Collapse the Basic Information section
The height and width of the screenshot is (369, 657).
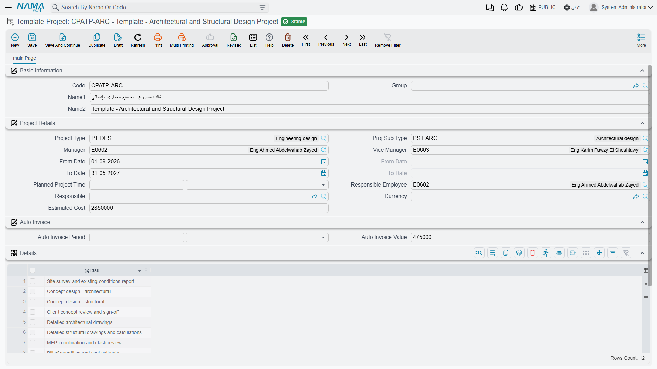[642, 71]
